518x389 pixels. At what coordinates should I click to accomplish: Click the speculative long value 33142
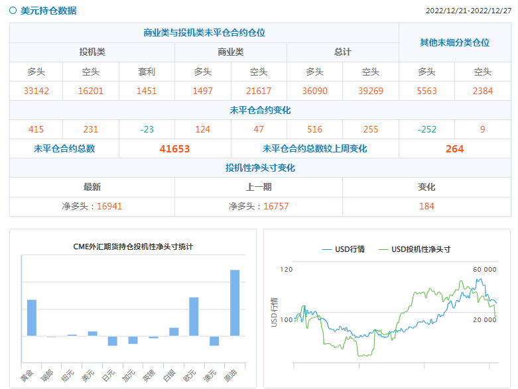(36, 91)
